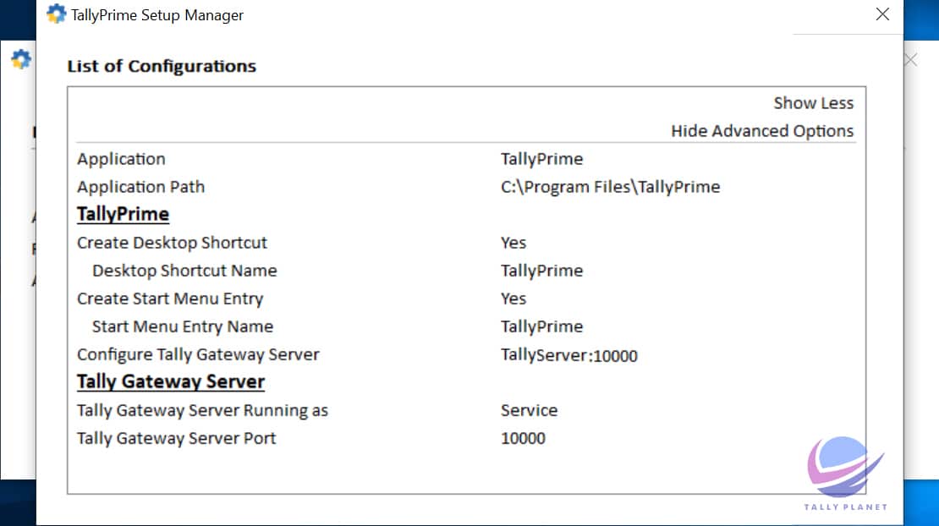939x526 pixels.
Task: Click the TallyPrime value for Desktop Shortcut Name
Action: 541,271
